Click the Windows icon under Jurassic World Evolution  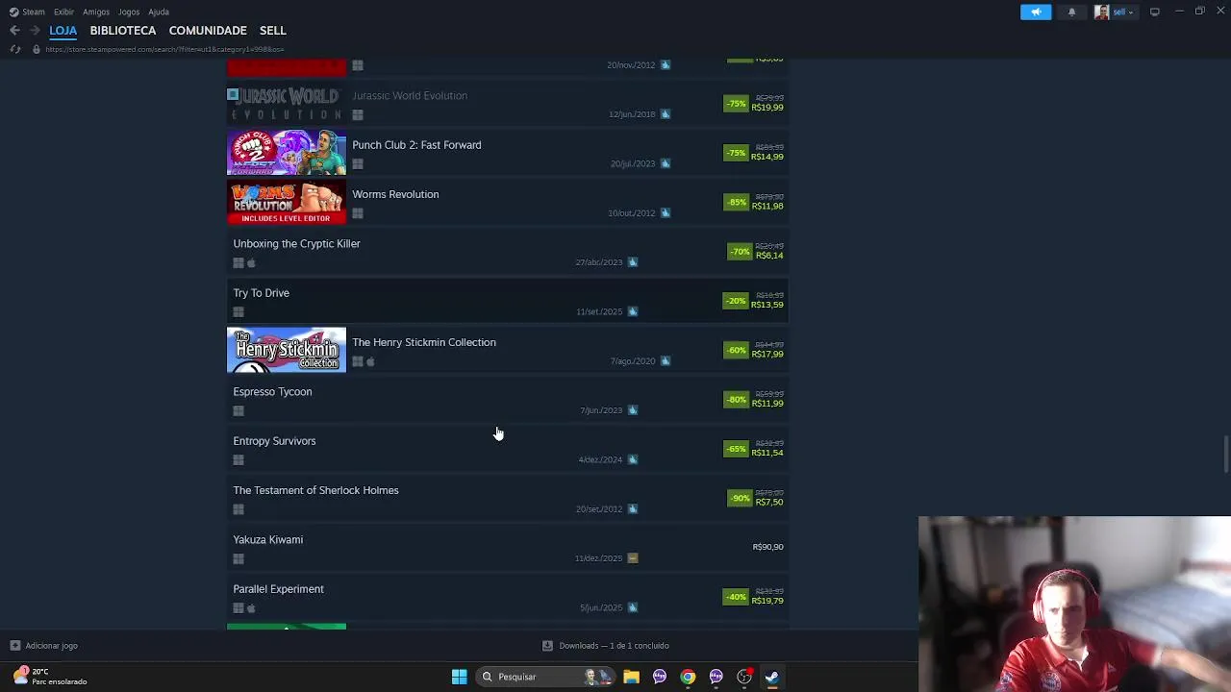click(x=358, y=114)
